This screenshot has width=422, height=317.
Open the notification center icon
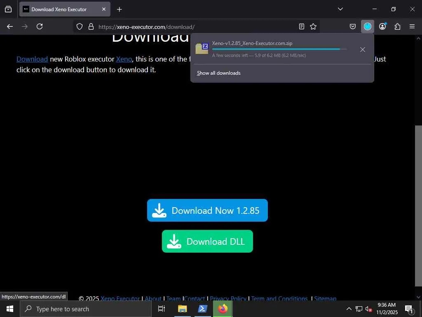[x=409, y=309]
